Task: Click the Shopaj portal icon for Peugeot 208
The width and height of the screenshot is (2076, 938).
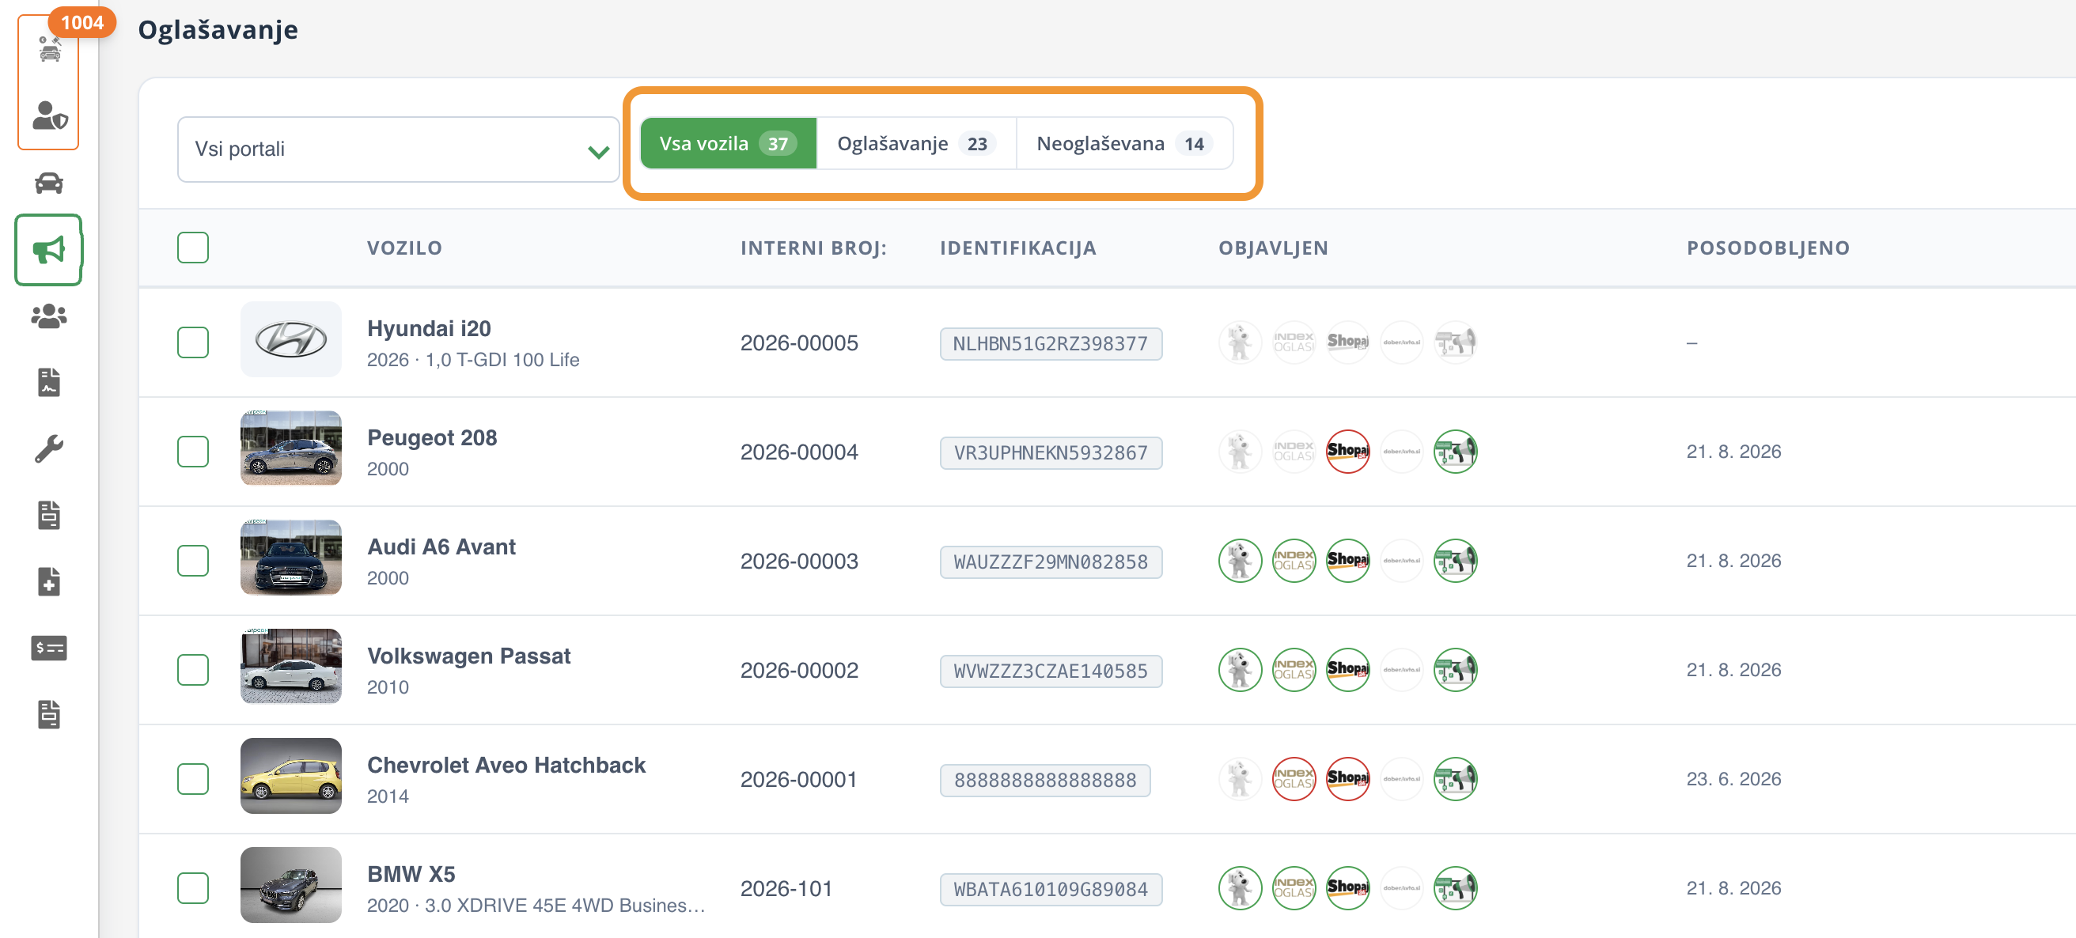Action: (1347, 452)
